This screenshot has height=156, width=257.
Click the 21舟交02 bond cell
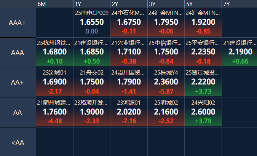pos(91,82)
